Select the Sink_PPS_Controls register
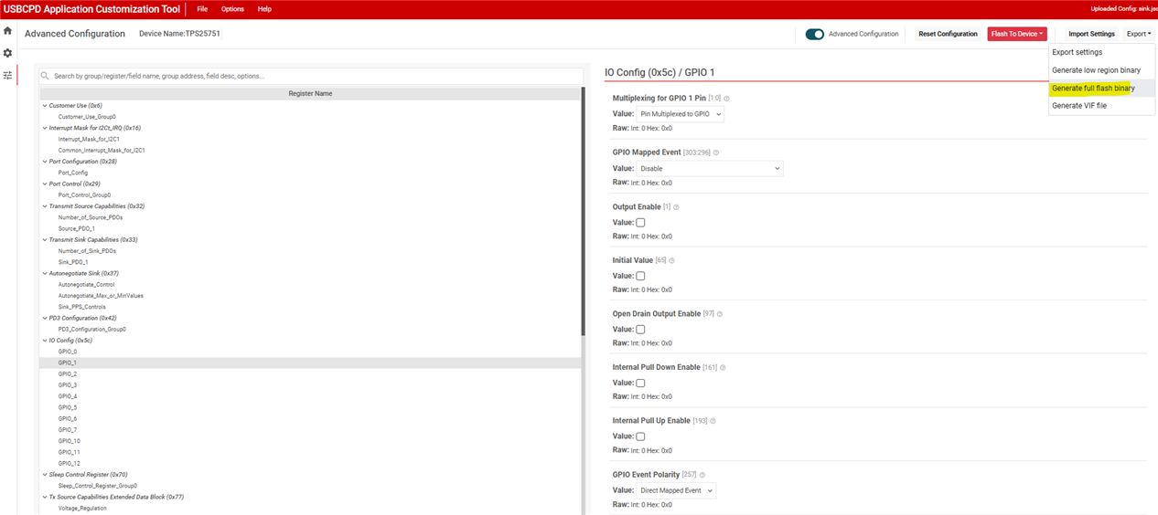 tap(81, 307)
